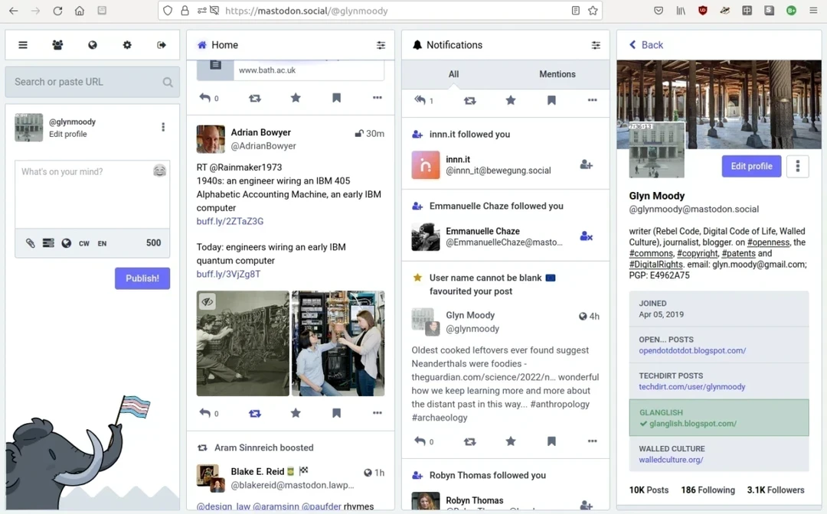
Task: Open the uBlock Origin extension icon
Action: click(x=702, y=11)
